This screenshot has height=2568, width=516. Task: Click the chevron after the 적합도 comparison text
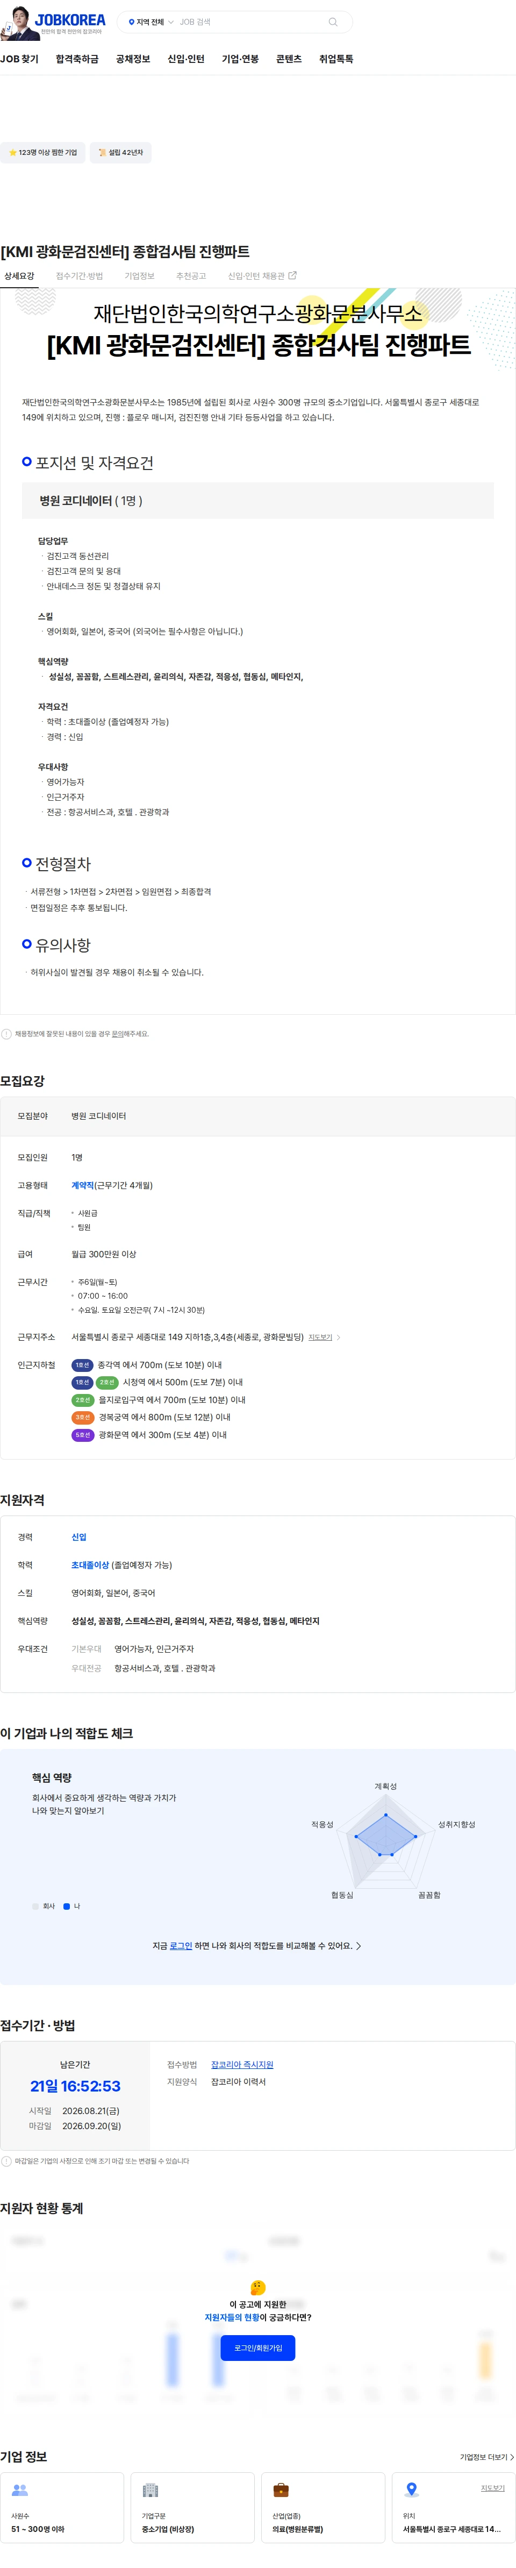359,1945
